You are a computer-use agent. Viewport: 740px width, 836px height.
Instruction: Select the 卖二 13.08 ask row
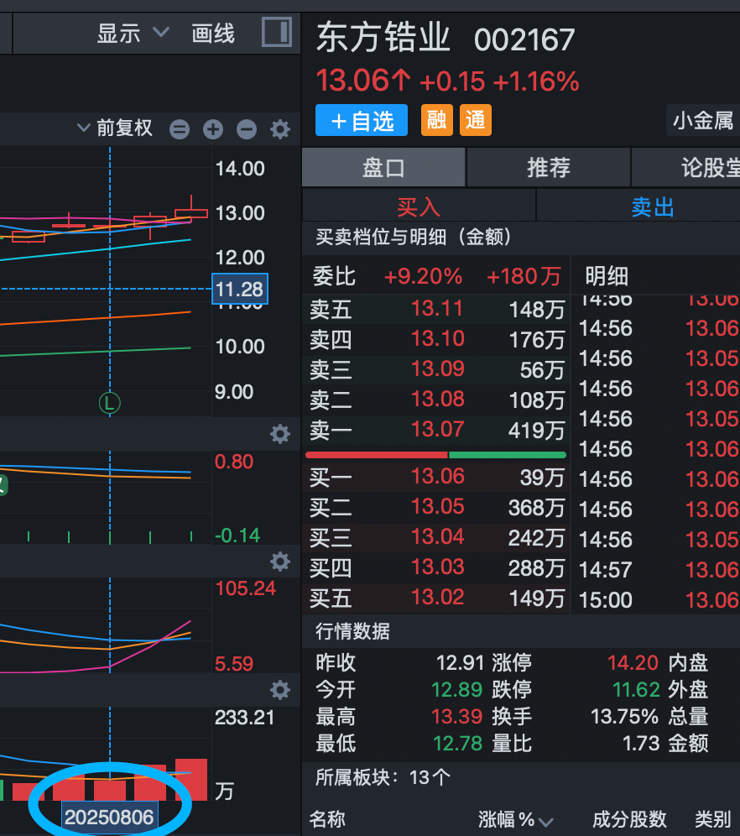436,400
